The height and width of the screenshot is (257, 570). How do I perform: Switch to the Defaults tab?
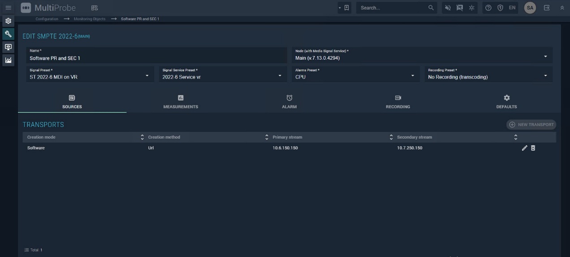pos(506,102)
